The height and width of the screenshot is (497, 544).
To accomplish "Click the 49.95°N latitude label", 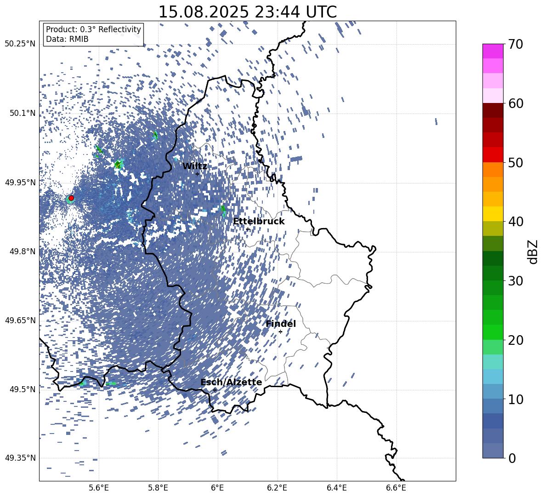I will point(20,182).
